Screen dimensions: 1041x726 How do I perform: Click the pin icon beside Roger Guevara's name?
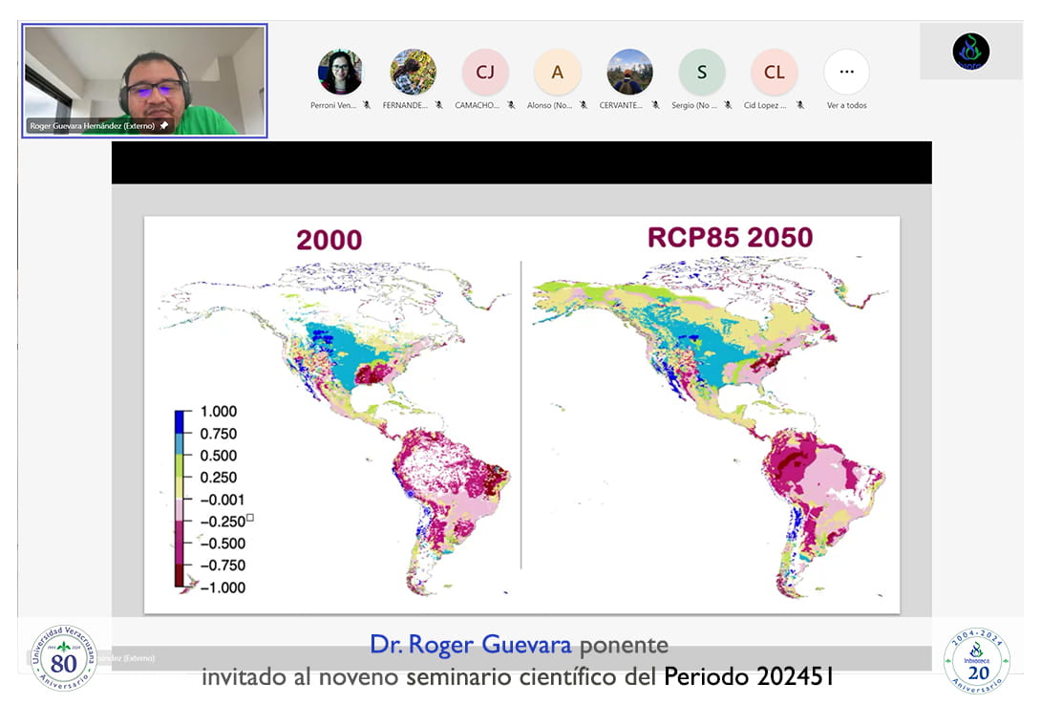click(164, 125)
